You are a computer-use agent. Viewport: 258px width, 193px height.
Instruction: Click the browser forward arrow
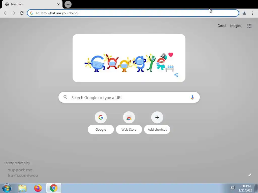point(14,13)
